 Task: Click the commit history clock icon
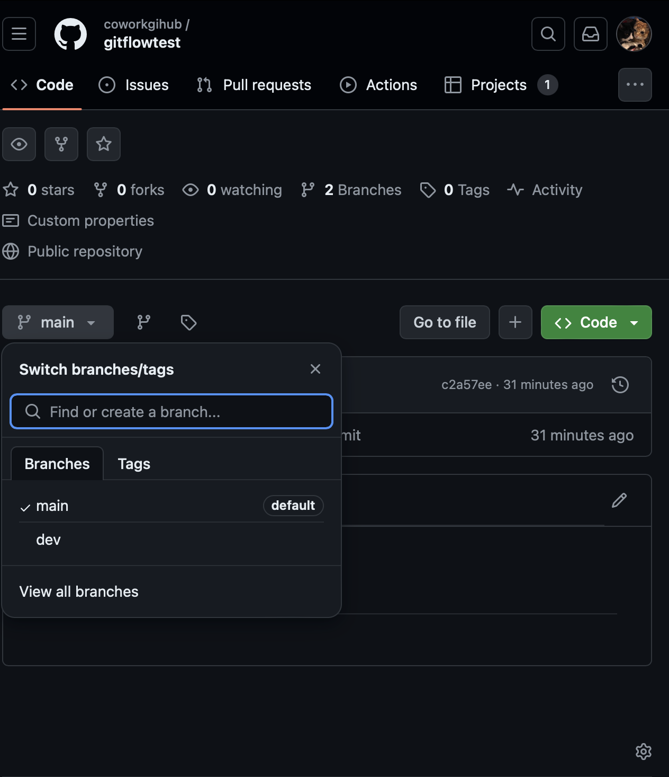[x=620, y=385]
